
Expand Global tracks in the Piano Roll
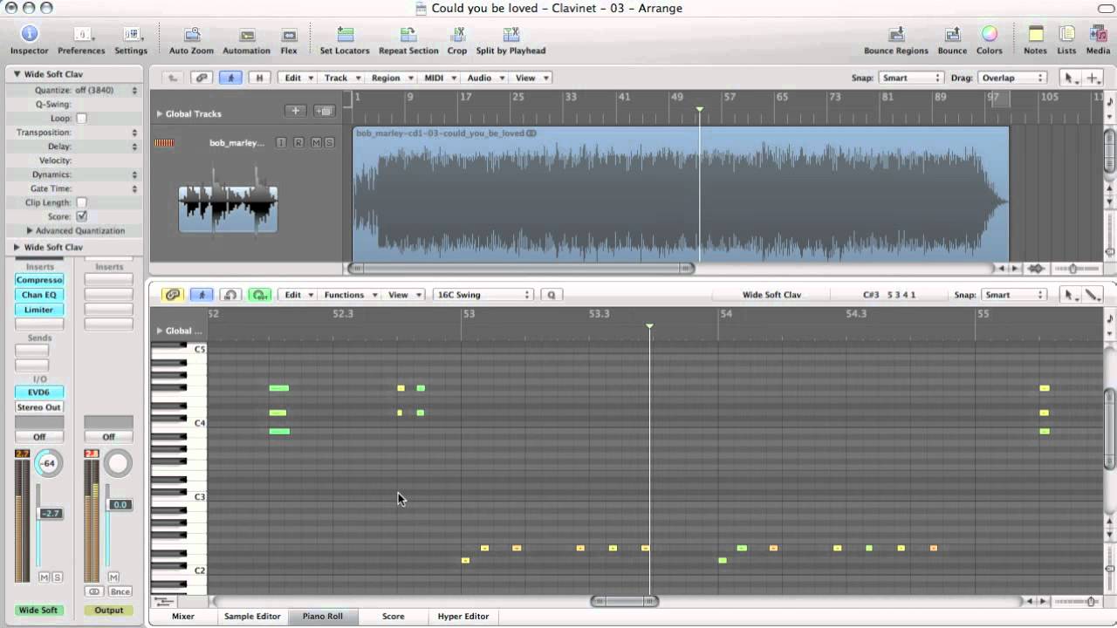(x=160, y=331)
